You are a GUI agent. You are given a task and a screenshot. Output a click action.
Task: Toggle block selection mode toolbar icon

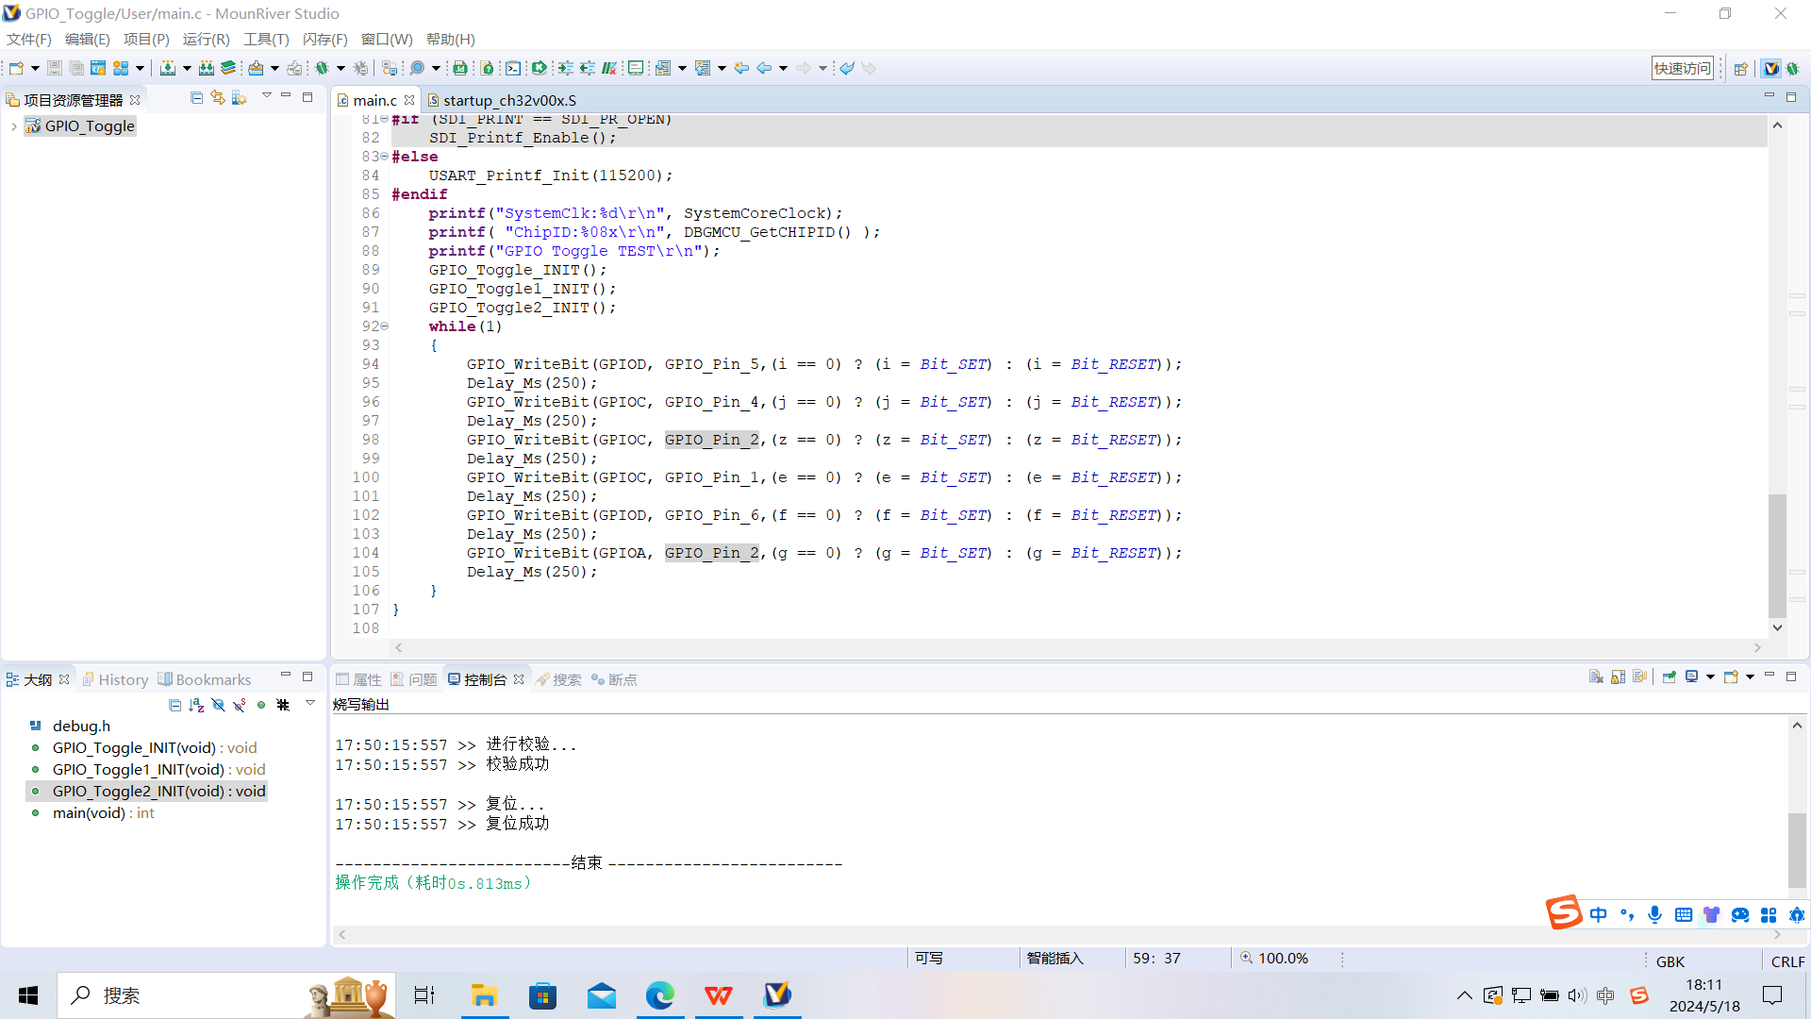pyautogui.click(x=636, y=68)
